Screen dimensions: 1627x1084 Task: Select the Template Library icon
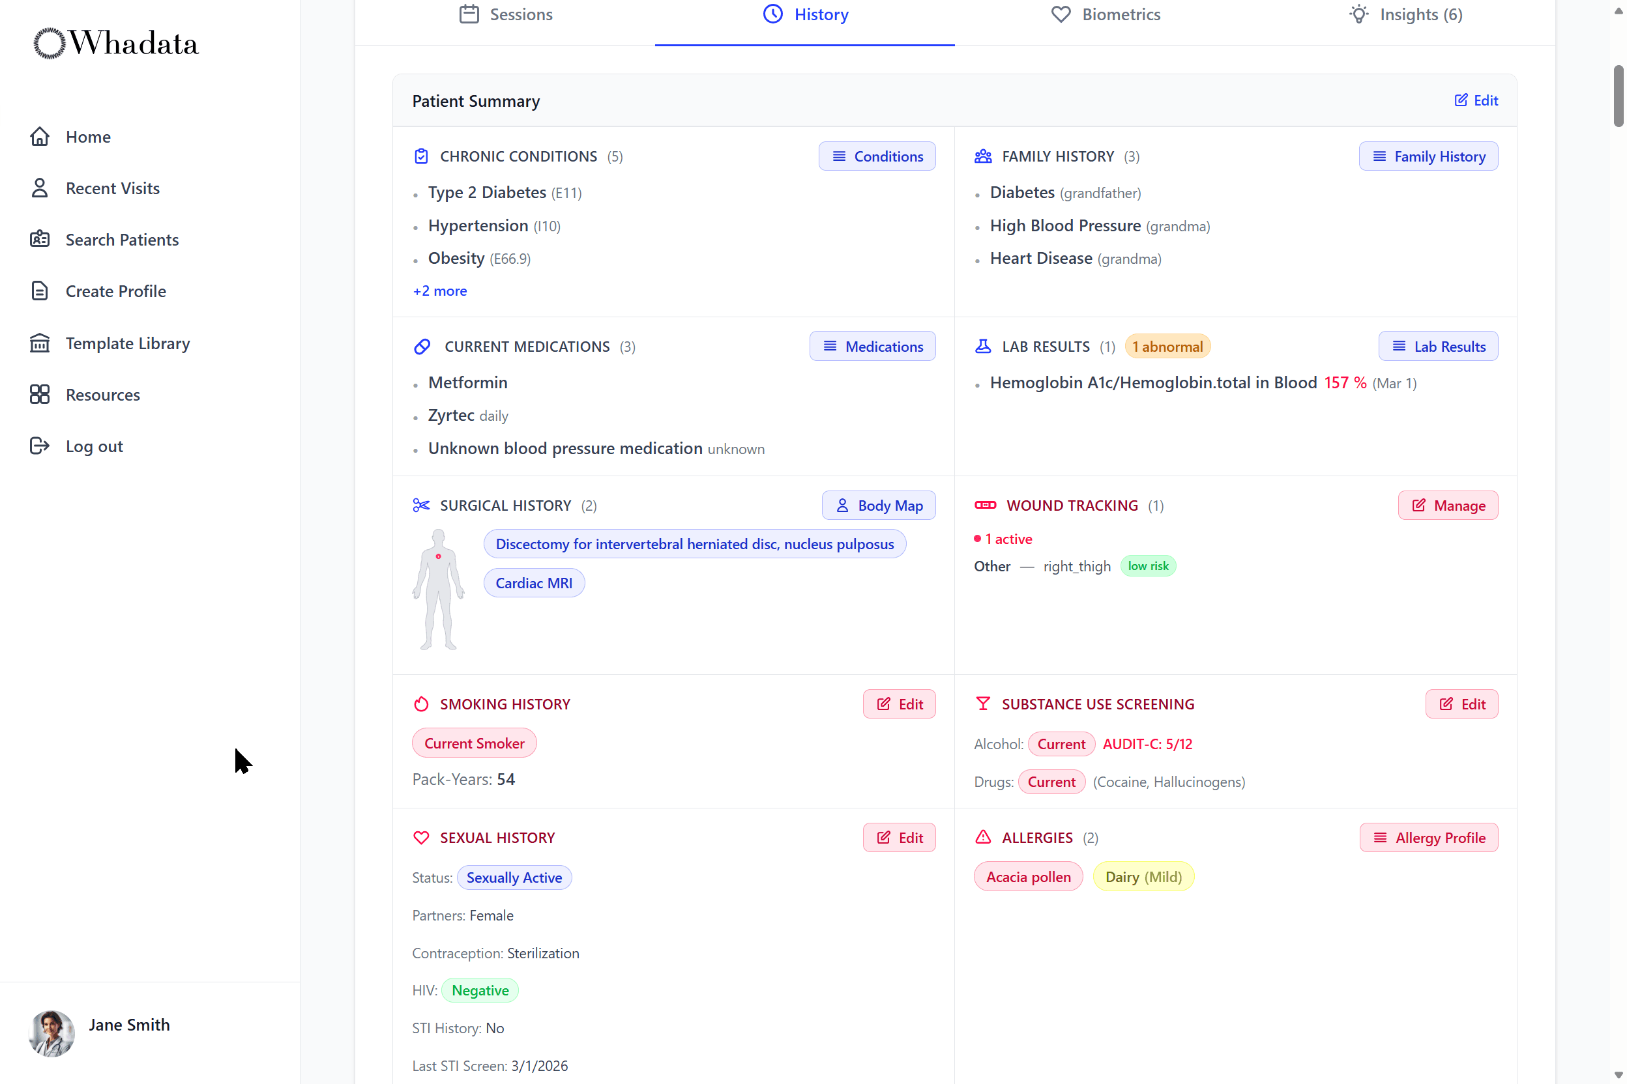(x=39, y=342)
